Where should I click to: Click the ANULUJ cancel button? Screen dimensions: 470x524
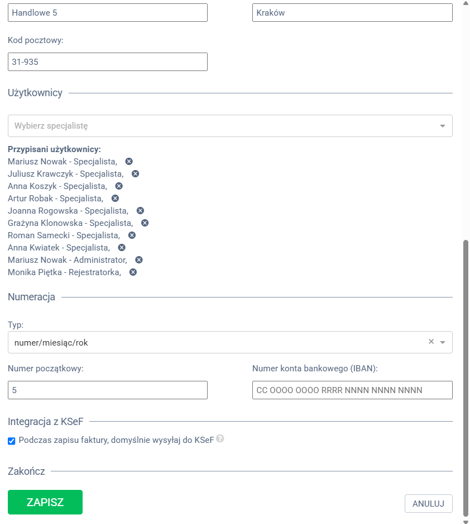coord(429,504)
